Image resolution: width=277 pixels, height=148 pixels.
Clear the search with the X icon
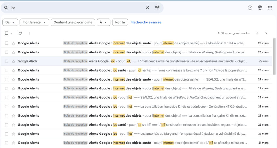pyautogui.click(x=147, y=8)
